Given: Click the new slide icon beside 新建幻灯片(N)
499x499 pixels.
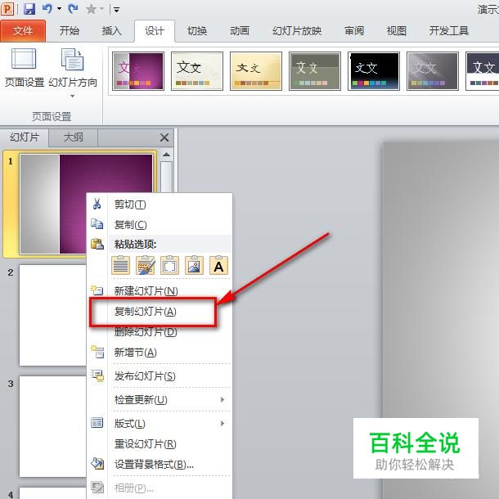Looking at the screenshot, I should [97, 290].
